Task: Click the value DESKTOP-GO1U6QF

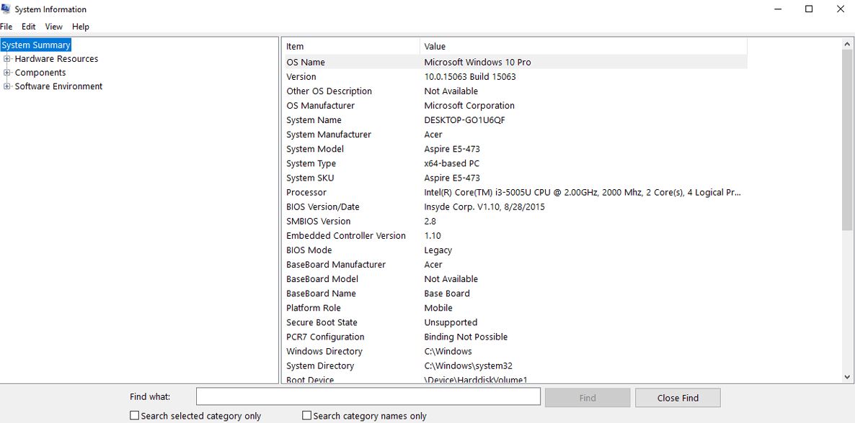Action: (464, 119)
